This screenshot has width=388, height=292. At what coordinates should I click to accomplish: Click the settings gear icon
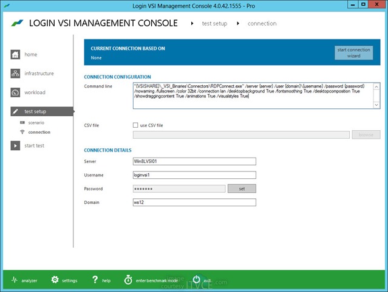(55, 280)
